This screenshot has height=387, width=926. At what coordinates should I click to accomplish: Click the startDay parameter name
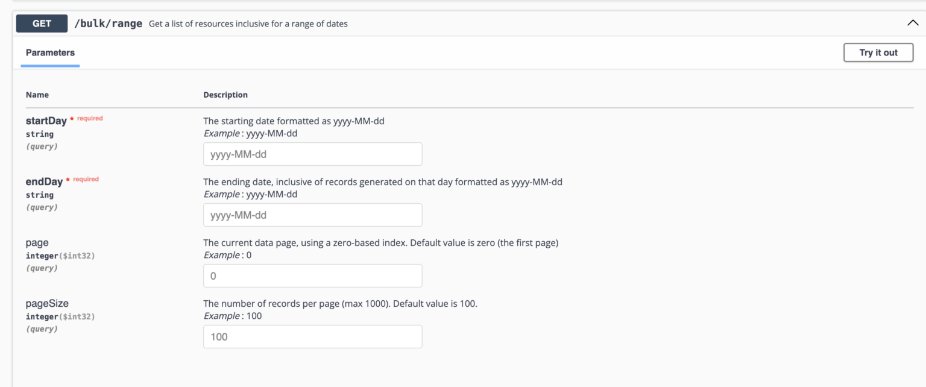pos(46,121)
